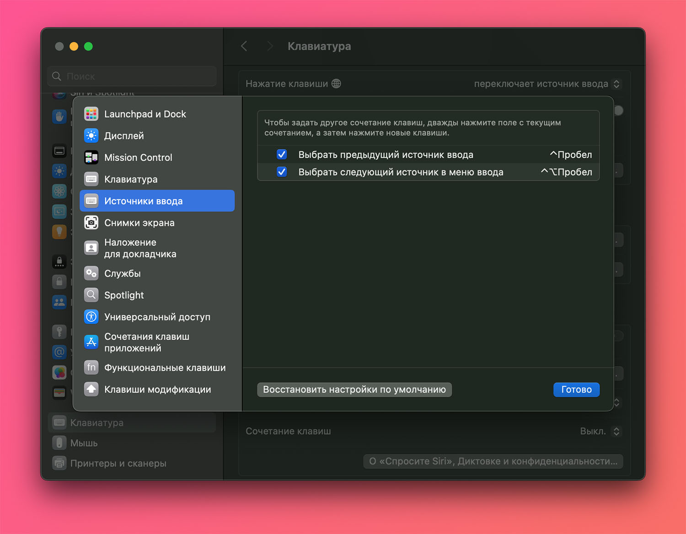Open Мышь in the settings sidebar
686x534 pixels.
pos(84,443)
